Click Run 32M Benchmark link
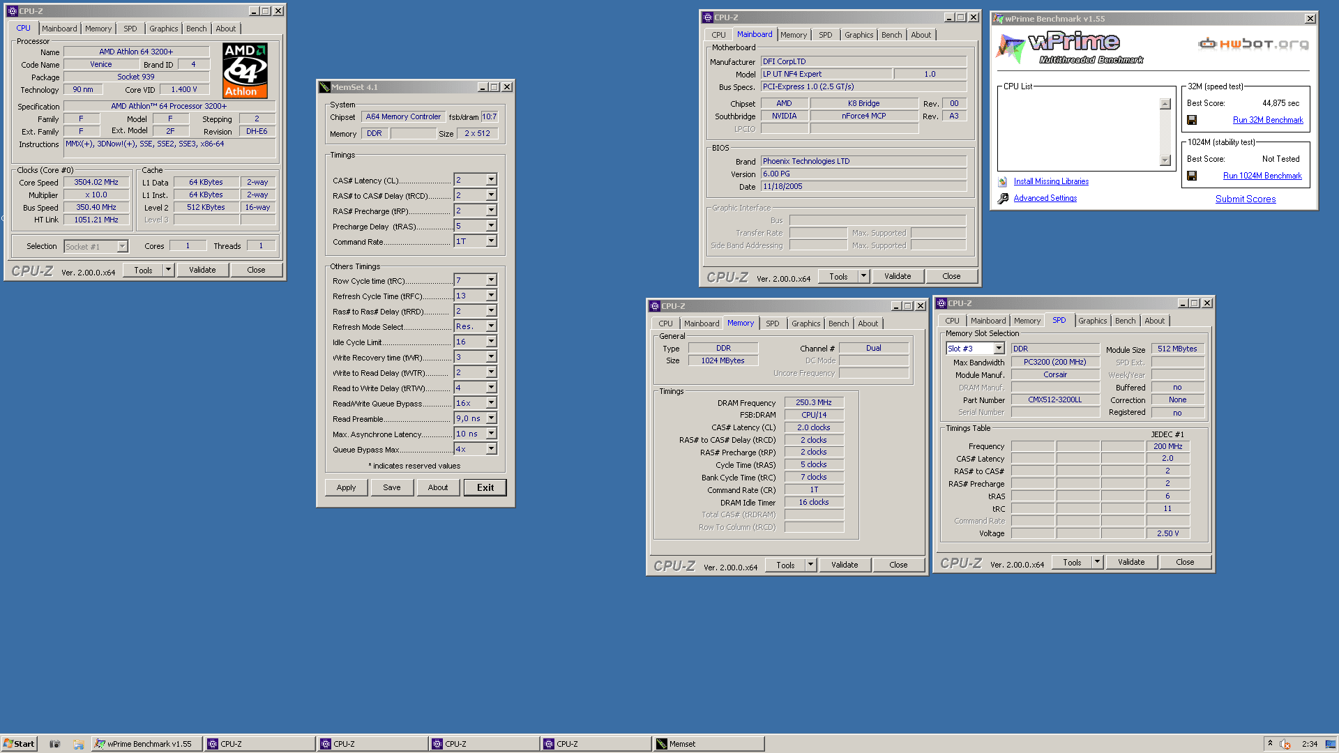Image resolution: width=1339 pixels, height=753 pixels. click(1268, 120)
